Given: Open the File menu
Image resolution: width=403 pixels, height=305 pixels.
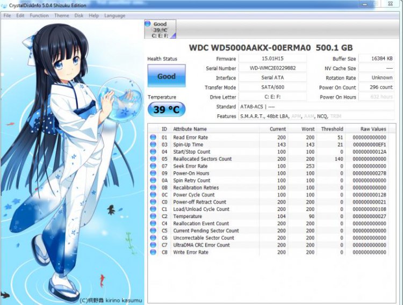Looking at the screenshot, I should (x=8, y=16).
